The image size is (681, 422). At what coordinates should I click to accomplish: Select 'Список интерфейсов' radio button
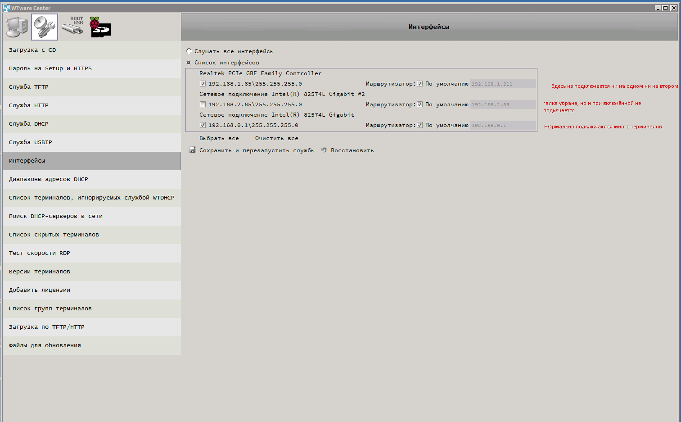[x=189, y=63]
